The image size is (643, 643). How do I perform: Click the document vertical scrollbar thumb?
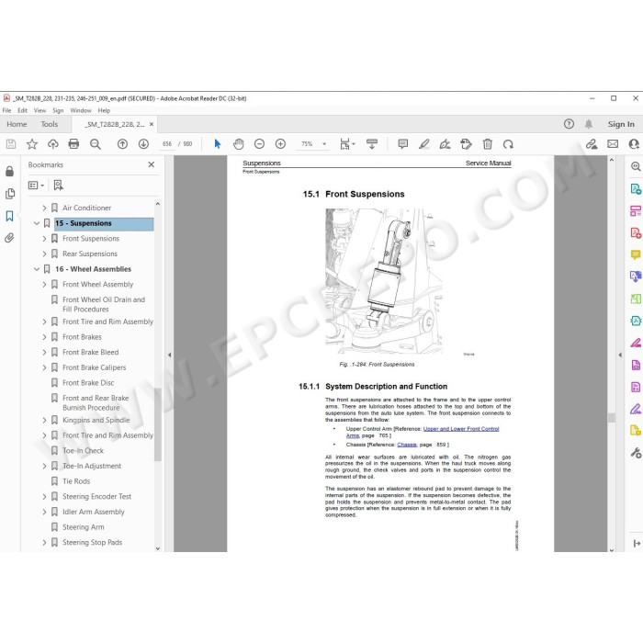click(x=612, y=417)
